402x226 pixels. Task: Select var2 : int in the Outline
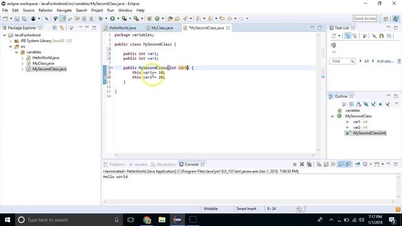[360, 127]
